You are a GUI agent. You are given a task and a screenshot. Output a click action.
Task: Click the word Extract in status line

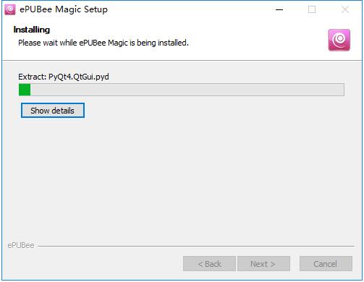(32, 77)
